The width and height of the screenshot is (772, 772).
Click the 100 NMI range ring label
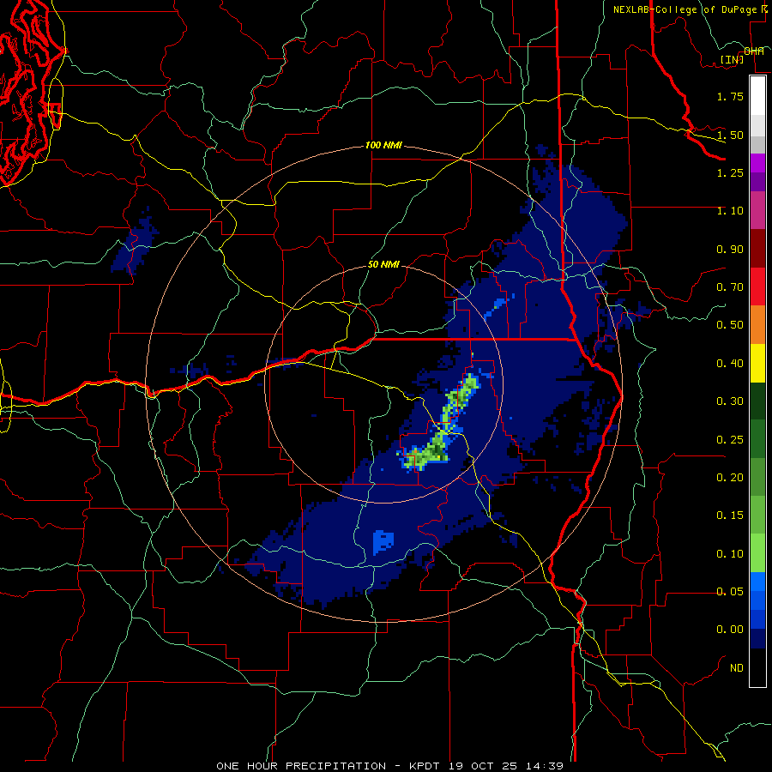[383, 145]
